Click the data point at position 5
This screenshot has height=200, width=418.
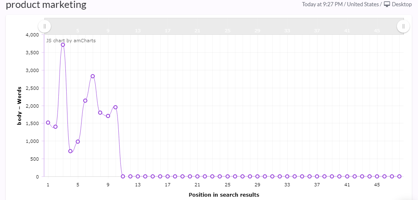click(78, 142)
